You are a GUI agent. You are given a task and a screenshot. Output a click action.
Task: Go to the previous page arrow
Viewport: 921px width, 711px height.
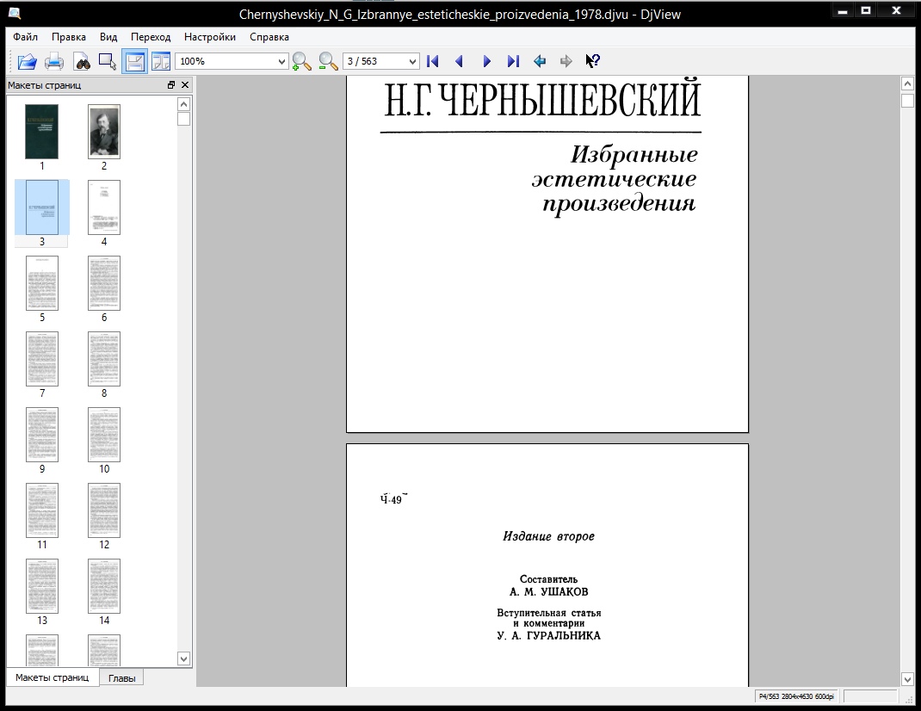tap(459, 61)
